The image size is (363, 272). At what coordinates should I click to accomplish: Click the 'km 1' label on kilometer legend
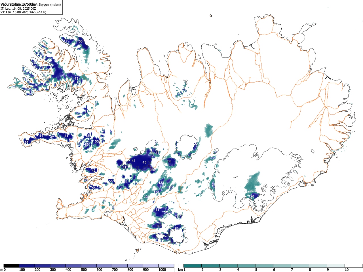pos(181,270)
